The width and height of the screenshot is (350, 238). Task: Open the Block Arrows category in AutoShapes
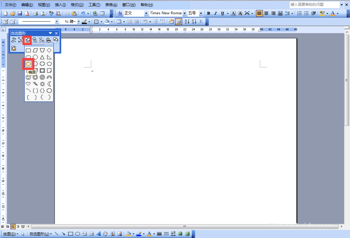tap(34, 40)
